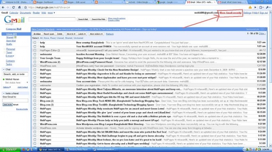Click the Refresh link

110,34
